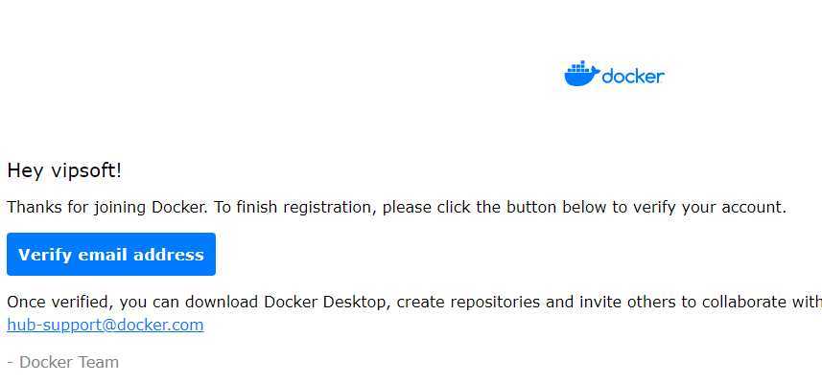Click the word "Thanks" at paragraph start
Viewport: 822px width, 383px height.
coord(35,207)
